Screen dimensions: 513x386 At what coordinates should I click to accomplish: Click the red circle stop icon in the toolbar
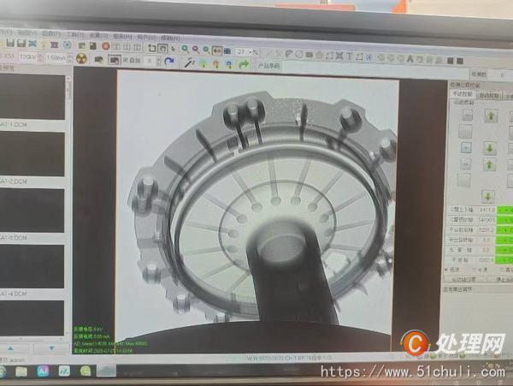(106, 46)
